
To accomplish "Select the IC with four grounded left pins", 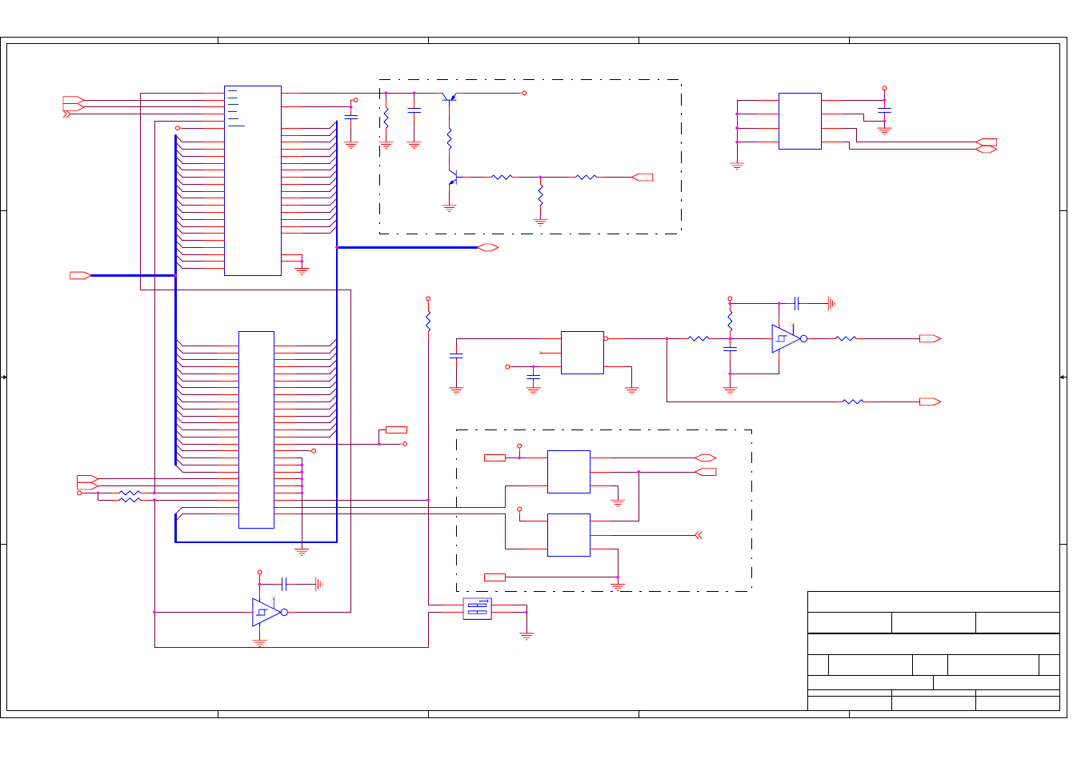I will pos(800,121).
